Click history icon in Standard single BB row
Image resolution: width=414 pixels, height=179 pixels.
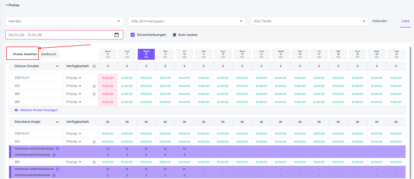pyautogui.click(x=94, y=162)
